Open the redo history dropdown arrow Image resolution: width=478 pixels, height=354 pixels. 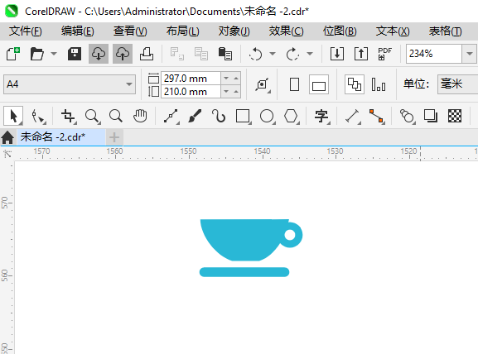pos(310,54)
